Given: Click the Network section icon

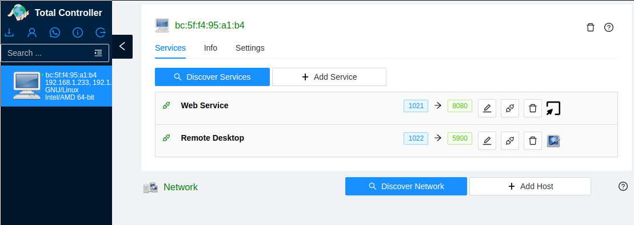Looking at the screenshot, I should pos(150,187).
